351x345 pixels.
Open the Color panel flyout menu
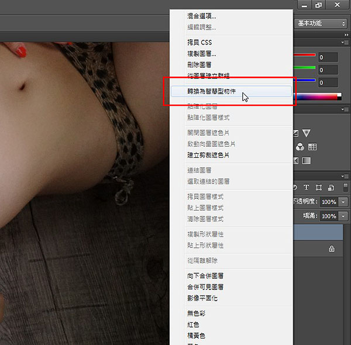click(x=346, y=42)
